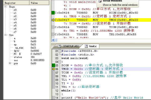Select the r0 register row

click(x=15, y=9)
